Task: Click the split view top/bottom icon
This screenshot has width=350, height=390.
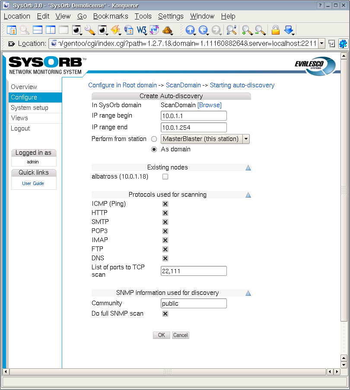Action: (x=38, y=30)
